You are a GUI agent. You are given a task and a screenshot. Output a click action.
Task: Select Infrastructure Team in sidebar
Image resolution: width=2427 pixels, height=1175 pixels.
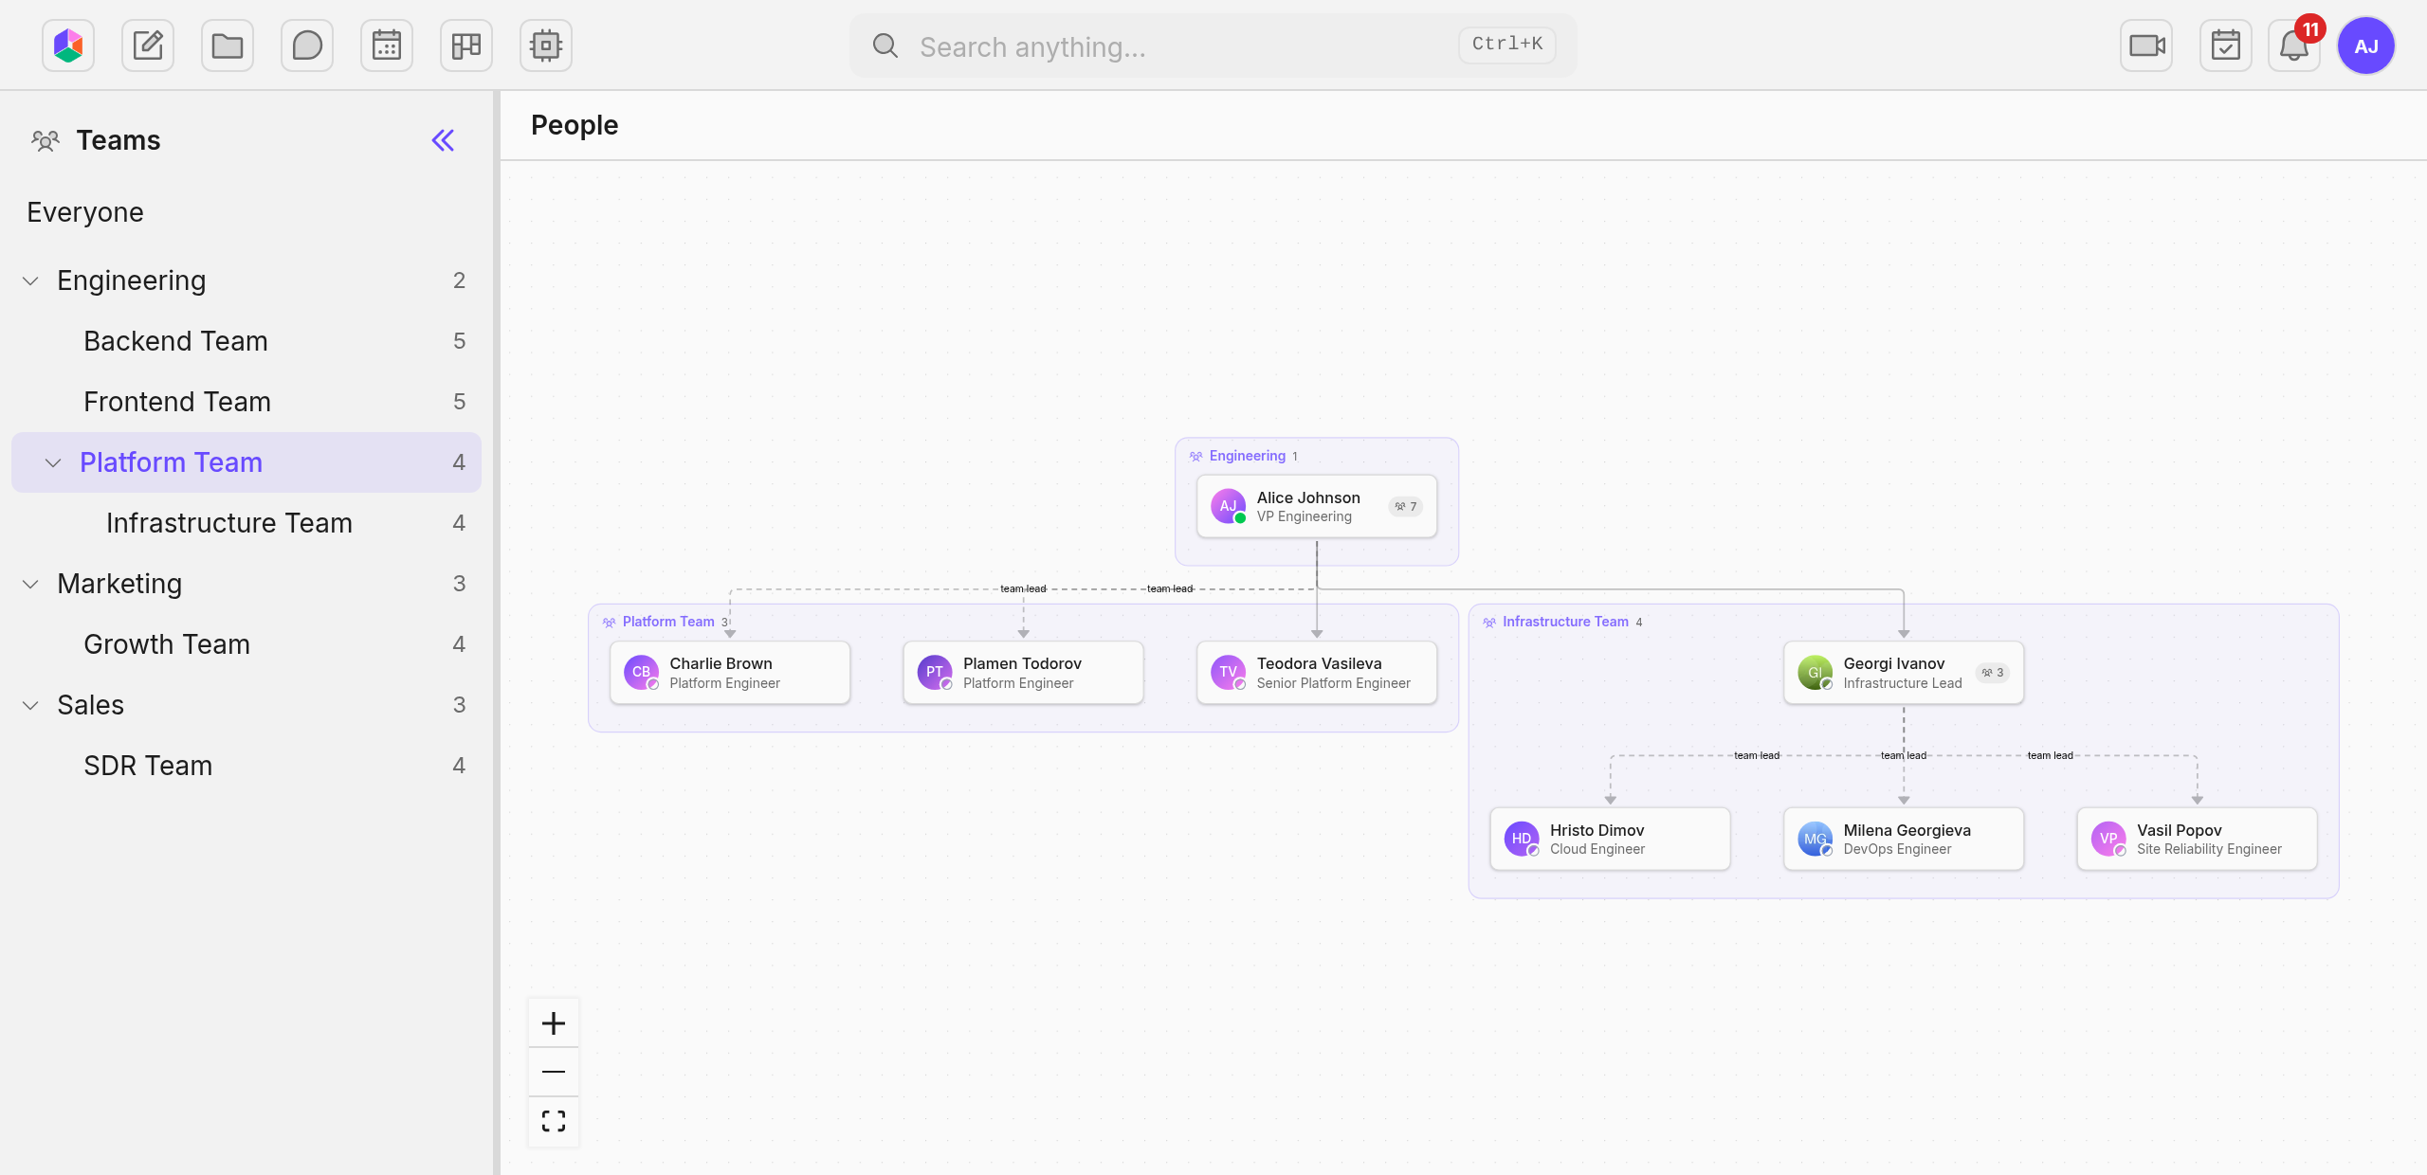[246, 523]
